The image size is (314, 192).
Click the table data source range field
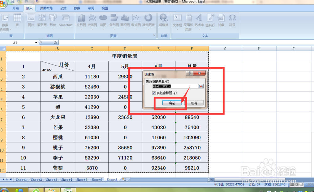click(175, 86)
